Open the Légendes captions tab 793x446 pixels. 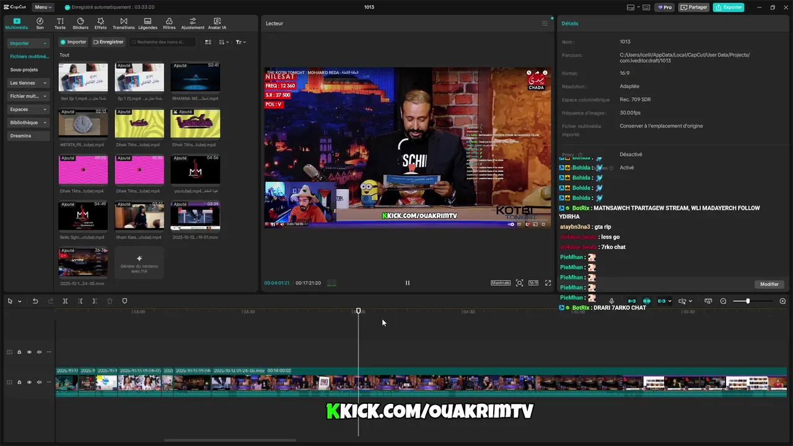click(147, 24)
